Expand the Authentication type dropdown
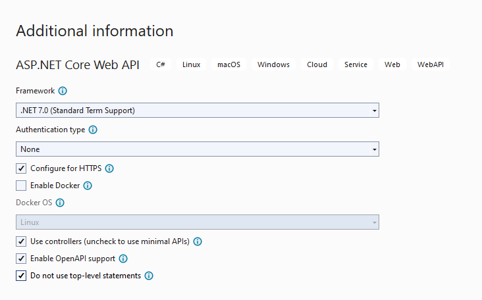The height and width of the screenshot is (300, 482). [197, 149]
